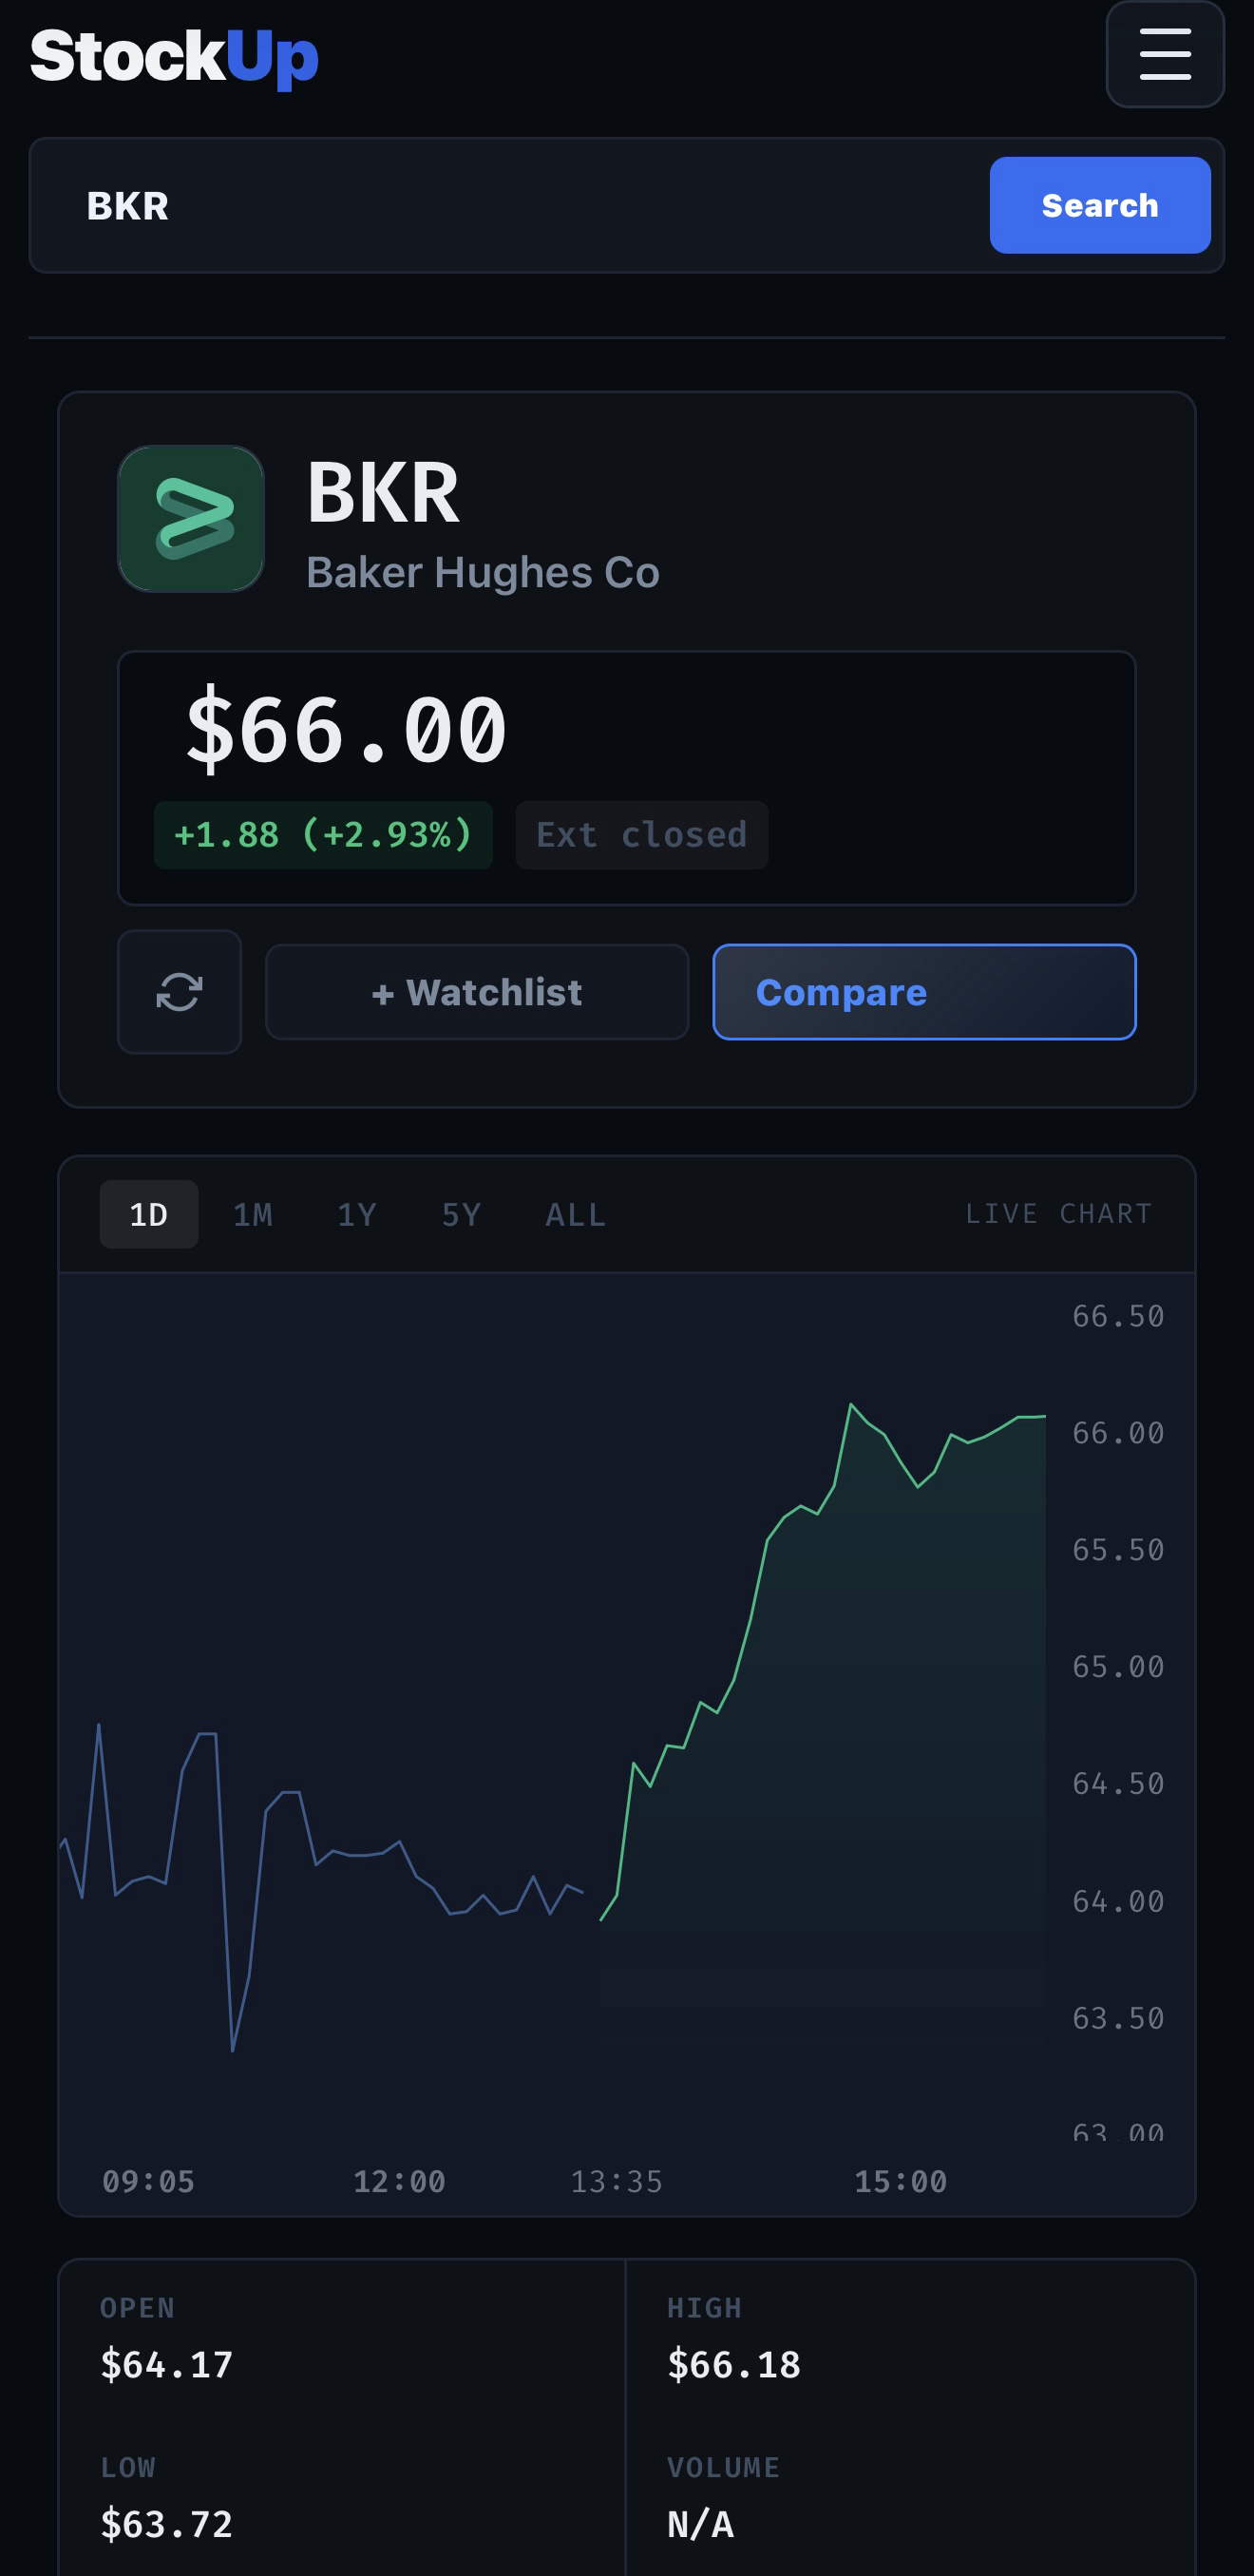1254x2576 pixels.
Task: Select the 1D chart range tab
Action: [149, 1214]
